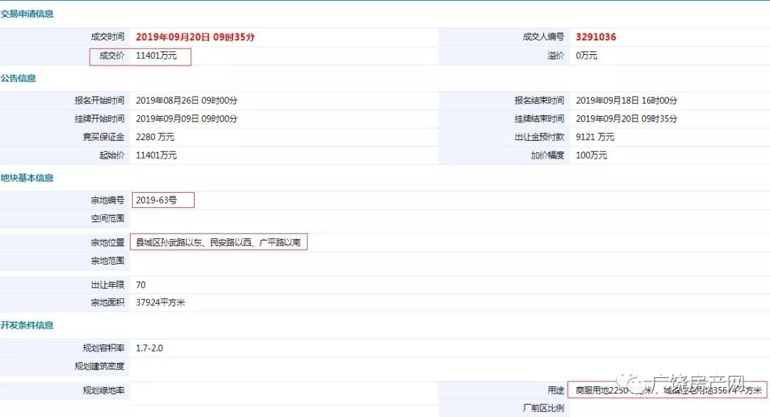Click the 公告信息 section heading
The width and height of the screenshot is (770, 417).
18,78
